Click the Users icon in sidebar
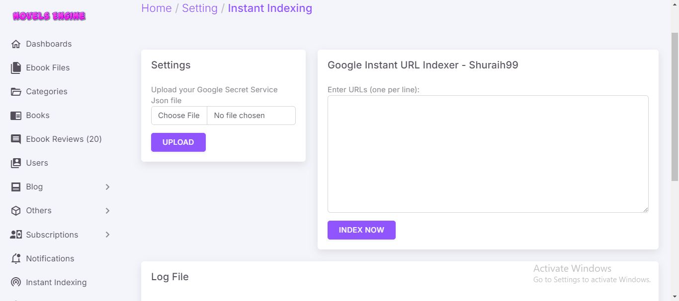This screenshot has width=679, height=301. (x=16, y=163)
